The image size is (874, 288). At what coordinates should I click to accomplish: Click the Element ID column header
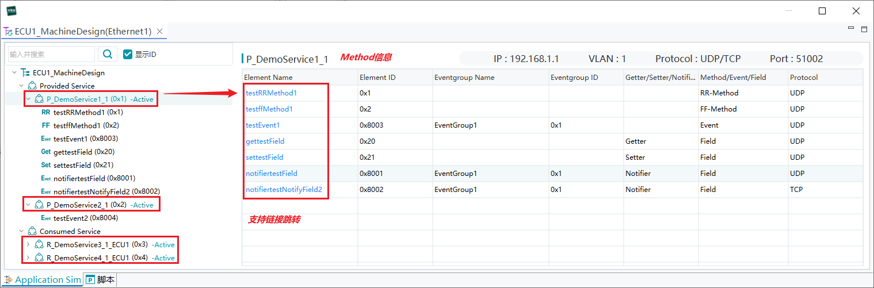[395, 77]
